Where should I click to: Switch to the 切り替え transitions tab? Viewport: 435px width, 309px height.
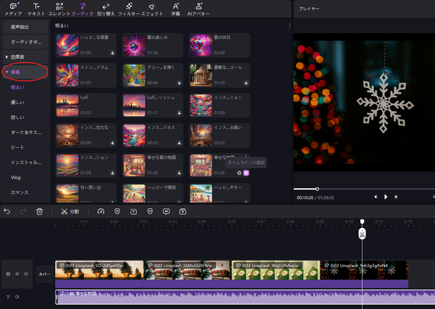click(106, 9)
